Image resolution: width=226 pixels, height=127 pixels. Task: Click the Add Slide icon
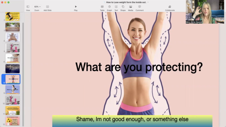(47, 7)
